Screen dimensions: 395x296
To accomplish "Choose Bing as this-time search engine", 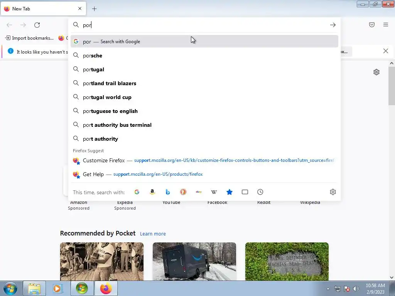I will coord(168,192).
